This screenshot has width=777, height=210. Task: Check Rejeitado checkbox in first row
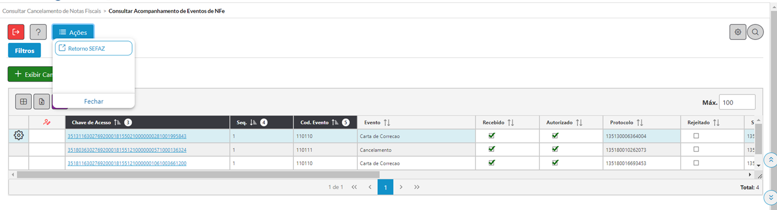[x=696, y=136]
